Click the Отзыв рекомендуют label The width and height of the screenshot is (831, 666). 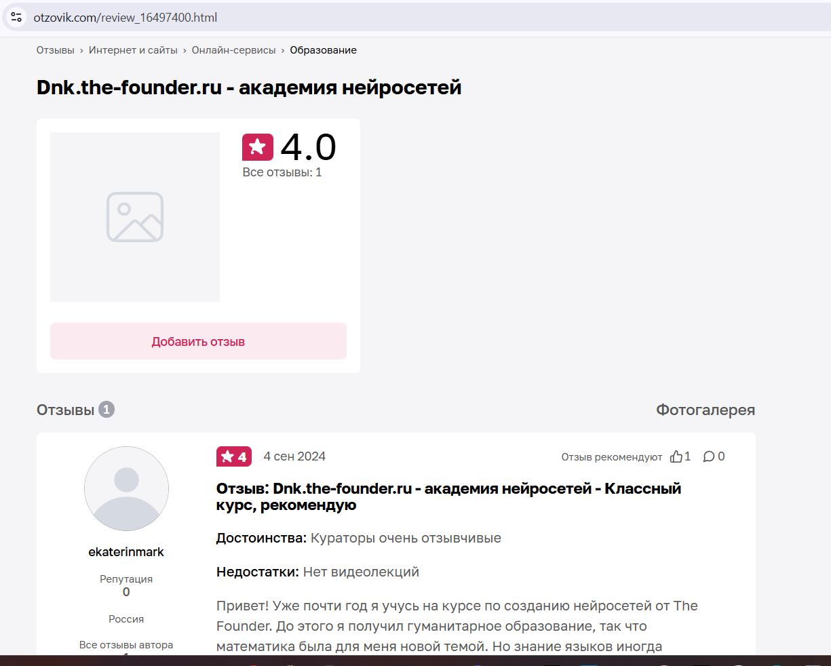pos(612,457)
